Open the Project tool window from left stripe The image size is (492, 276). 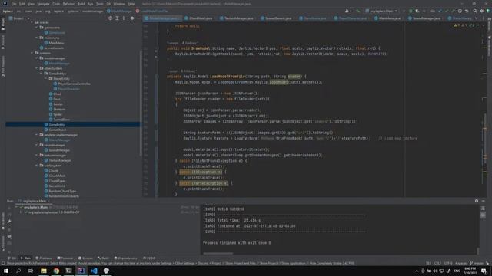[3, 24]
